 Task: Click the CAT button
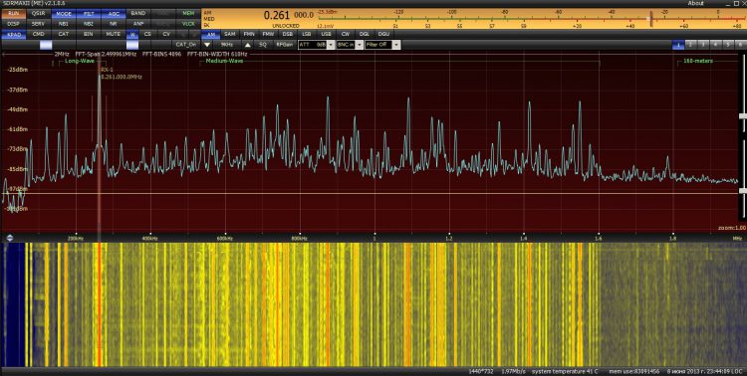click(64, 34)
